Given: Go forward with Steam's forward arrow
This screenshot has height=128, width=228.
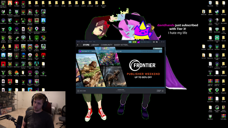Looking at the screenshot, I should coord(81,45).
